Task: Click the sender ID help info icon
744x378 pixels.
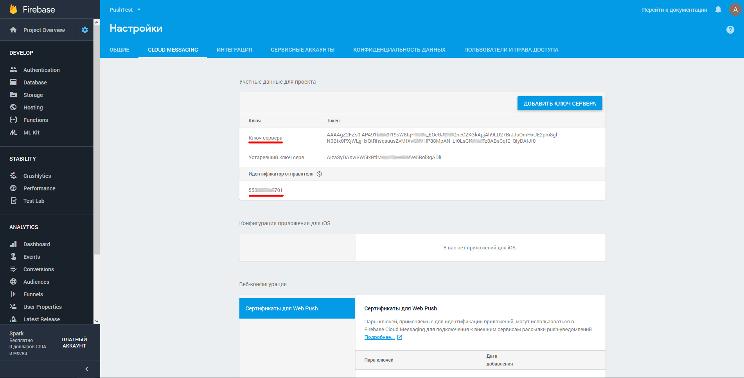Action: click(319, 174)
